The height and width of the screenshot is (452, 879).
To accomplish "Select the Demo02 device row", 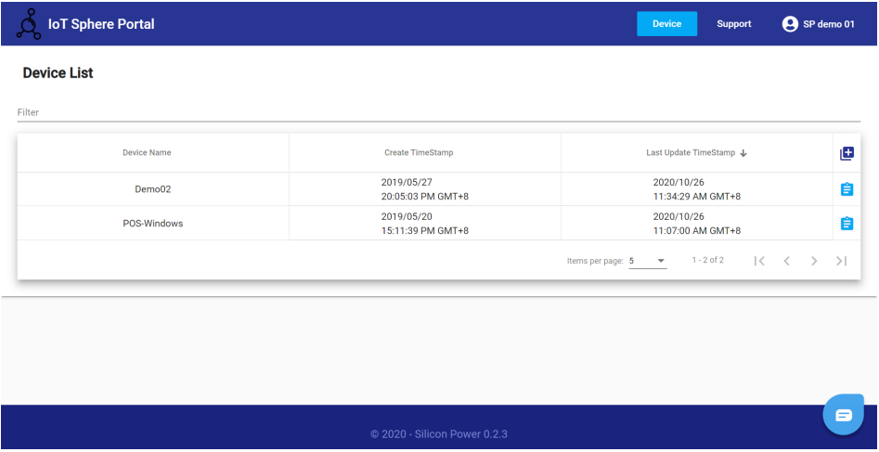I will [153, 189].
